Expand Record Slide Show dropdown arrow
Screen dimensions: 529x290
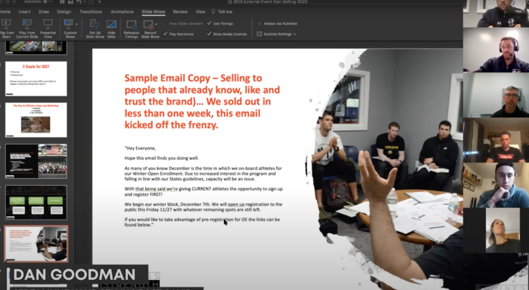(x=156, y=24)
